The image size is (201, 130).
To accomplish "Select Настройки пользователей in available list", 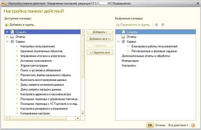I will click(38, 46).
